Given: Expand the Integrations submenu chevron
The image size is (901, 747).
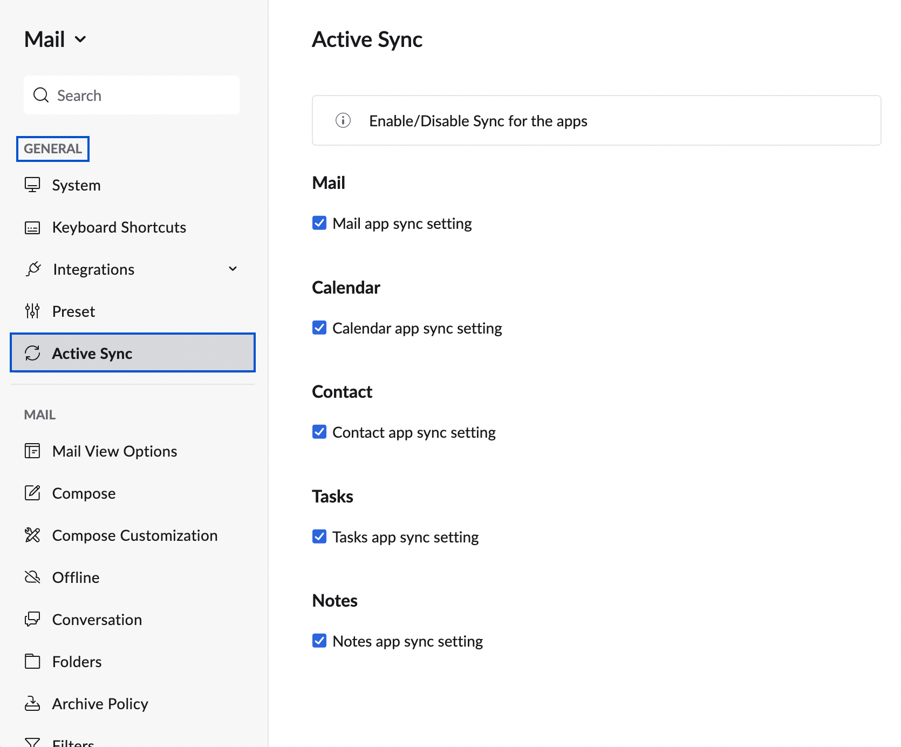Looking at the screenshot, I should tap(233, 269).
